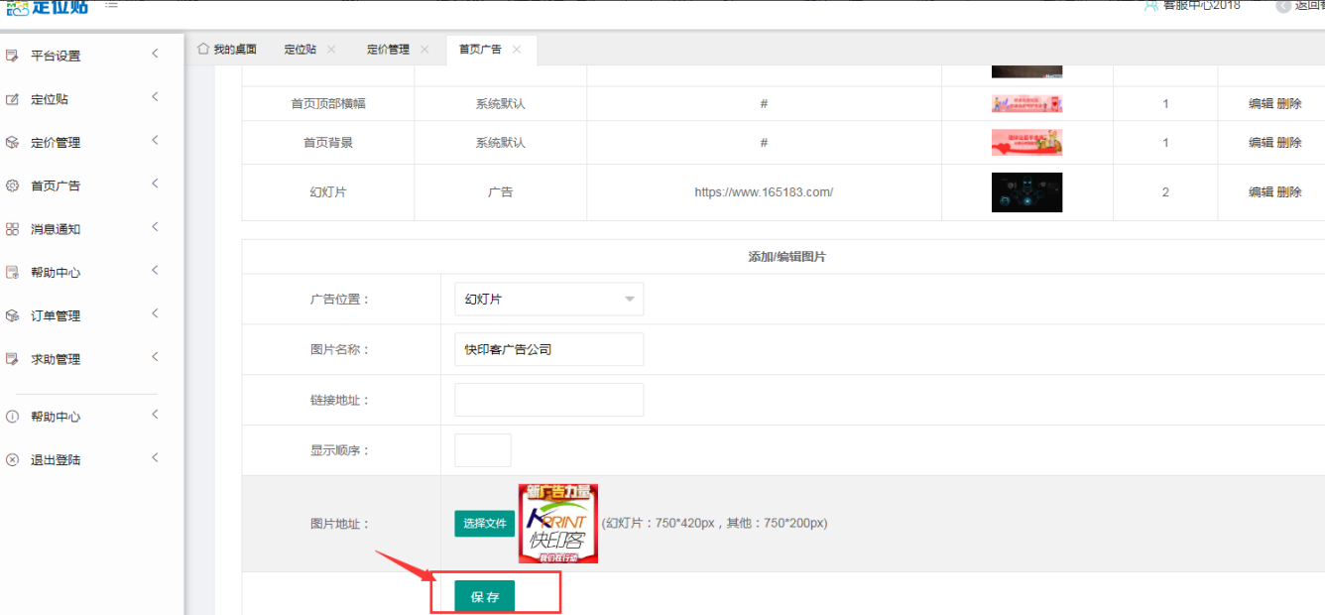
Task: Expand the 求助管理 menu chevron
Action: (155, 357)
